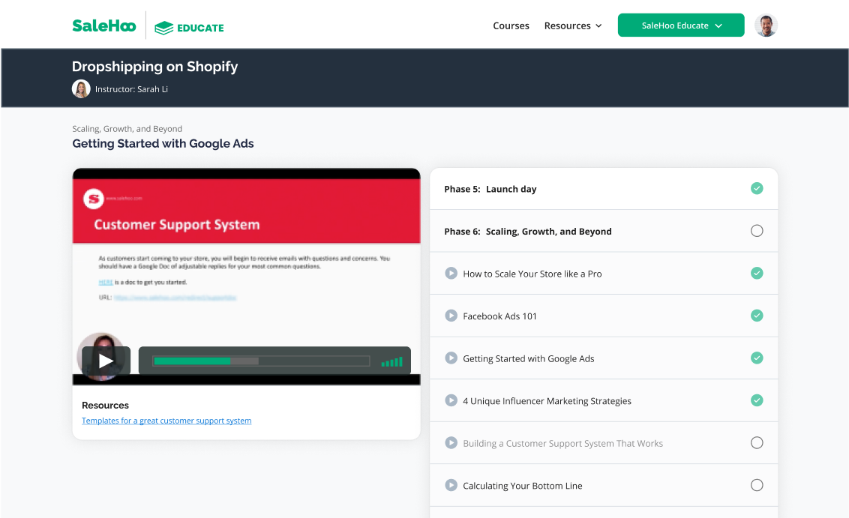The image size is (849, 518).
Task: Open lesson Getting Started with Google Ads
Action: click(x=529, y=358)
